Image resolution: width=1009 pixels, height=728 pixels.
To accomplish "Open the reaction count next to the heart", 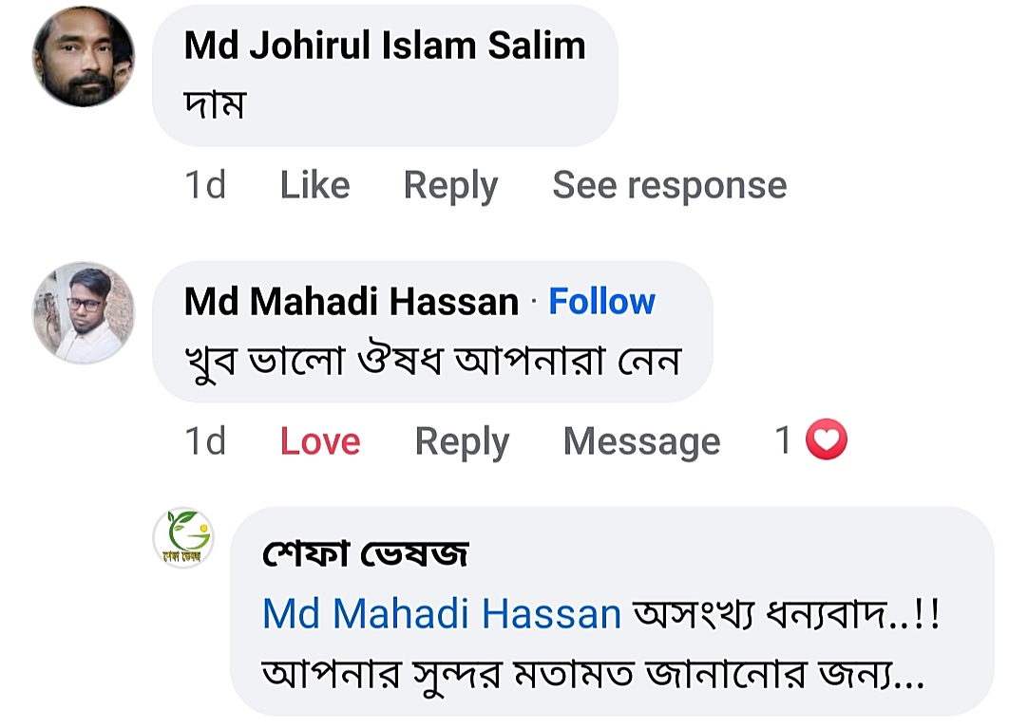I will click(x=784, y=440).
